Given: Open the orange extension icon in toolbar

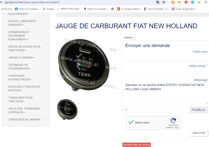Looking at the screenshot, I should pyautogui.click(x=173, y=2).
